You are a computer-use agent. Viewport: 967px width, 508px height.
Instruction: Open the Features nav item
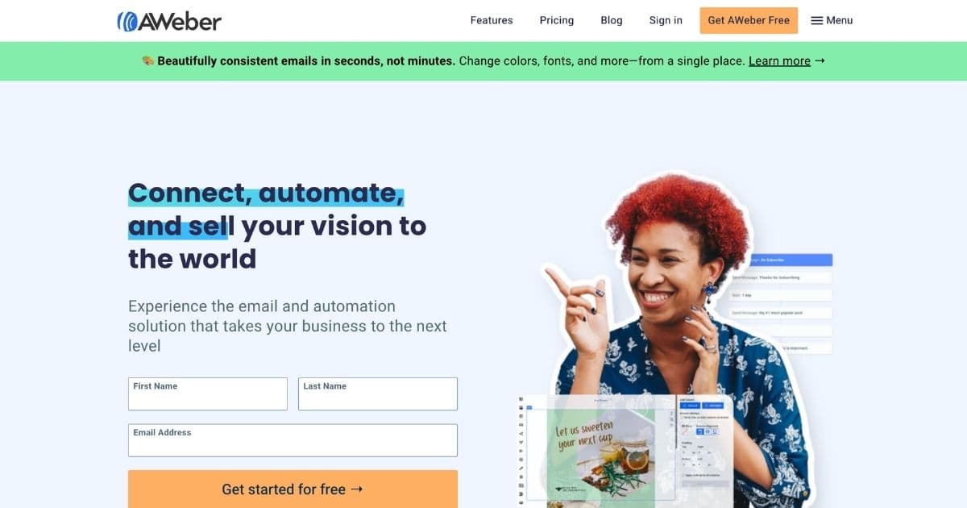pyautogui.click(x=492, y=20)
